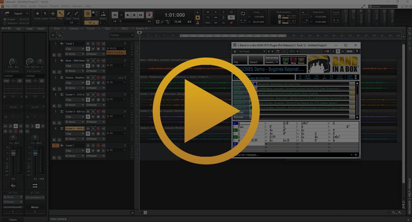Click Generate in Band-in-a-Box plugin
Screen dimensions: 412x222
pos(272,58)
